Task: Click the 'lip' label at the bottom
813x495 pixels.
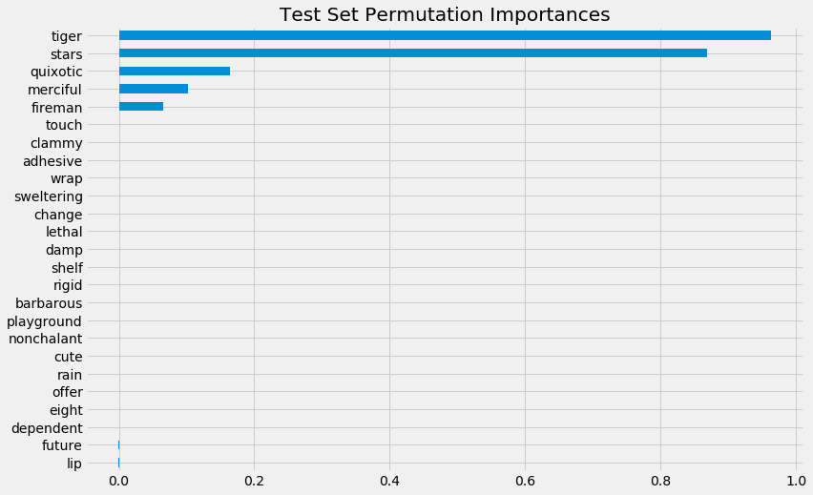Action: pos(73,464)
